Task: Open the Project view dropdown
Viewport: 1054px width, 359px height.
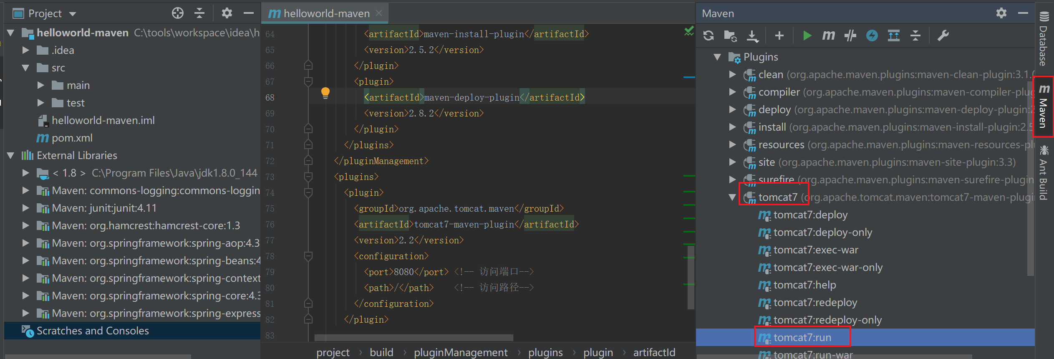Action: tap(72, 14)
